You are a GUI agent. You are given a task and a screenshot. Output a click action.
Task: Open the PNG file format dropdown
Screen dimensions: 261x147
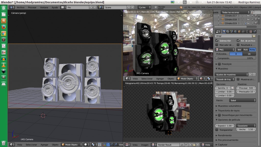pyautogui.click(x=225, y=50)
